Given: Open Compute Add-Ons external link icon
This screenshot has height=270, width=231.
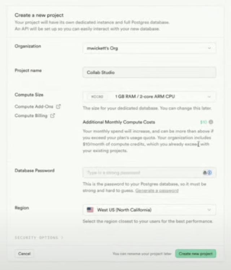Looking at the screenshot, I should (x=58, y=106).
